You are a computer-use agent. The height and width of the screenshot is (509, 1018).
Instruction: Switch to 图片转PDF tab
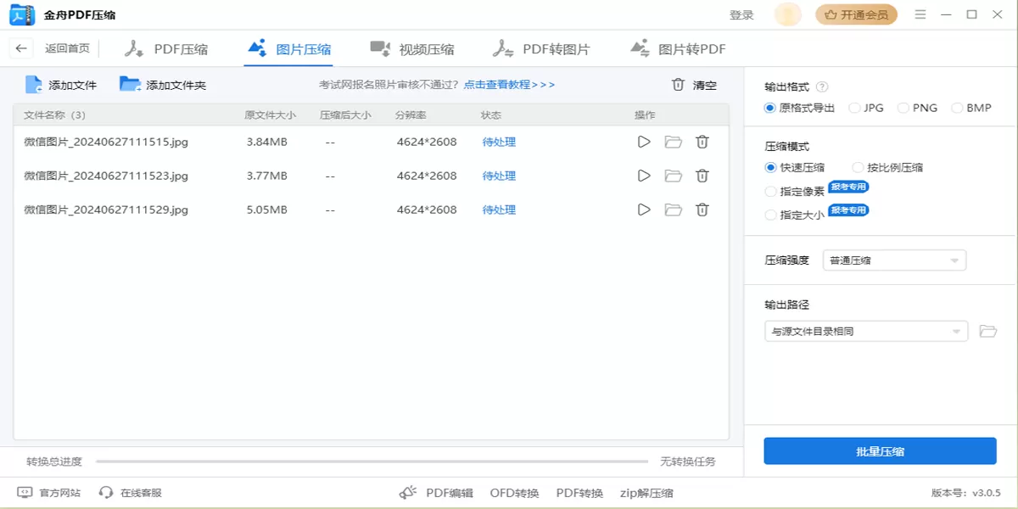tap(678, 49)
